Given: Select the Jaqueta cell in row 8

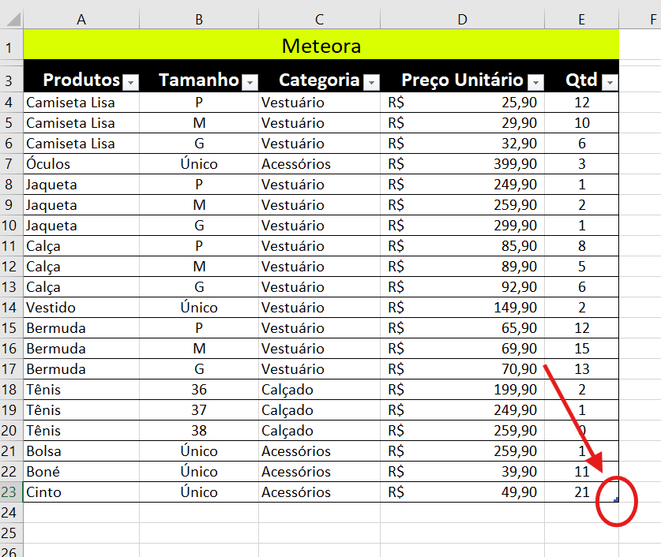Looking at the screenshot, I should [81, 185].
